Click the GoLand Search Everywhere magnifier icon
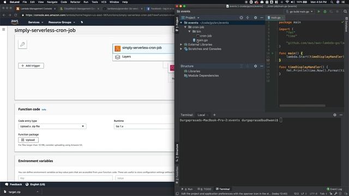Image resolution: width=349 pixels, height=196 pixels. click(345, 11)
